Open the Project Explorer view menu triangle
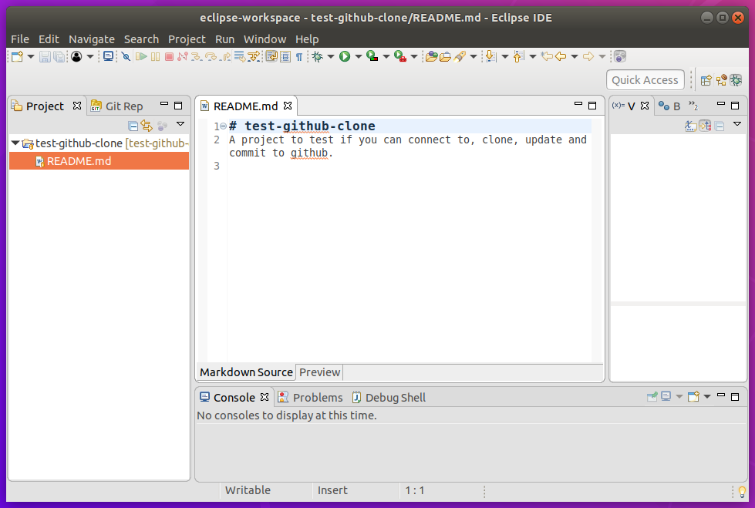The width and height of the screenshot is (755, 508). click(x=180, y=124)
